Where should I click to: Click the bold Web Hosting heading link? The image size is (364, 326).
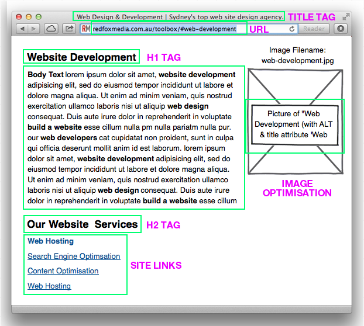[50, 241]
